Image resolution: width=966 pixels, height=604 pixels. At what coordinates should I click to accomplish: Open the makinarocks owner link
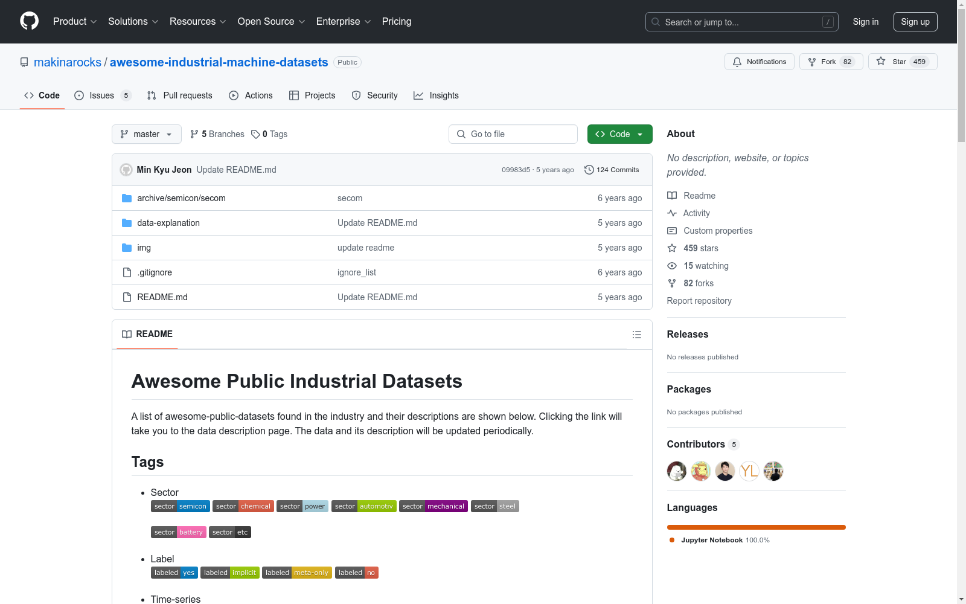click(68, 62)
